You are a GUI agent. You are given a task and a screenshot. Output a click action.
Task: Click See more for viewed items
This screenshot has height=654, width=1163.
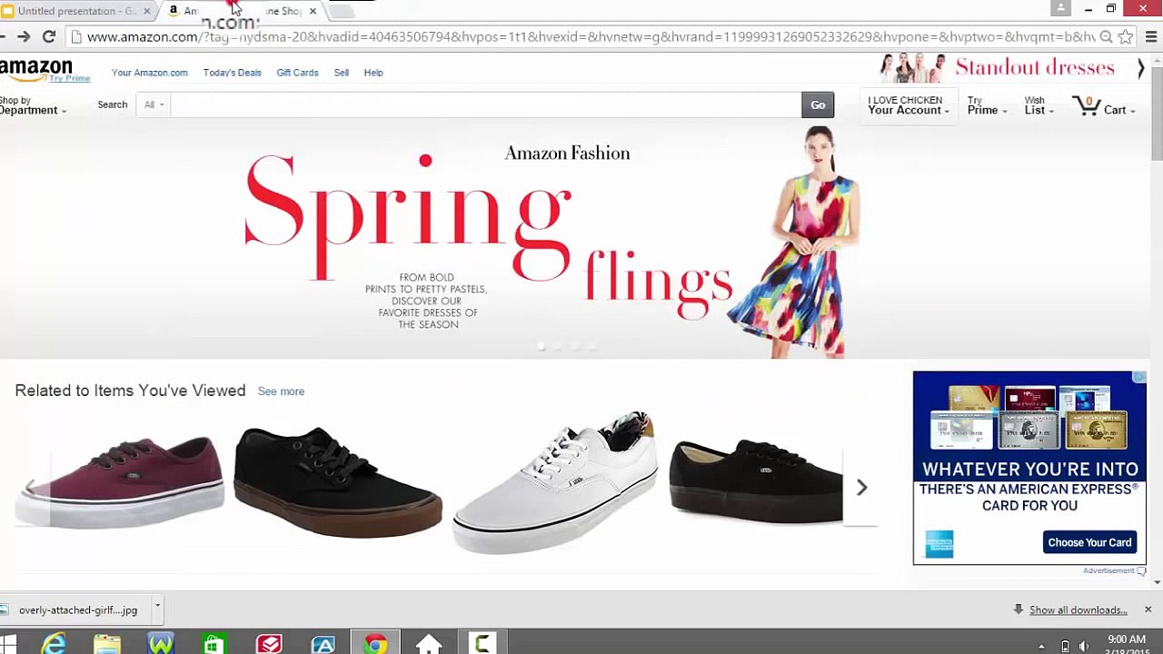[281, 391]
